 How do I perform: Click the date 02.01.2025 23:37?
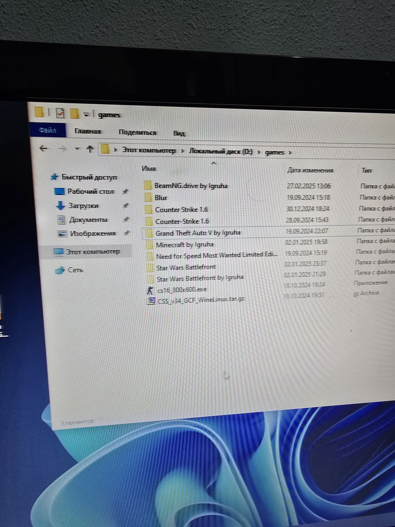305,264
